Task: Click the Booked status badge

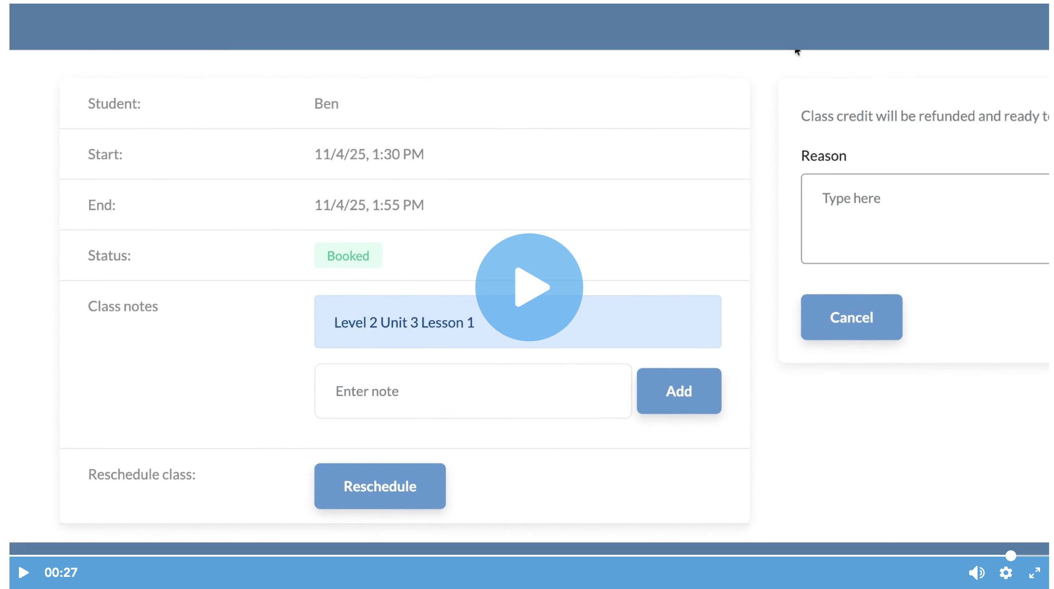Action: [x=348, y=255]
